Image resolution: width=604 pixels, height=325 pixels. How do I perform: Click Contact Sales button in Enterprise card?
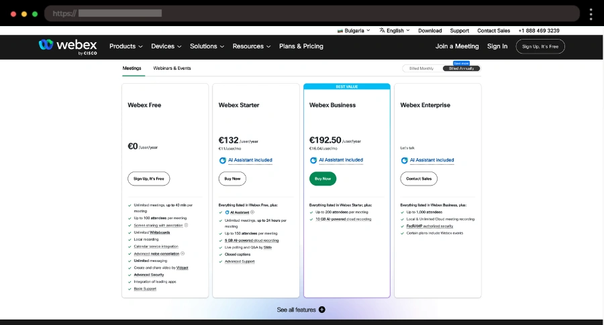(419, 179)
